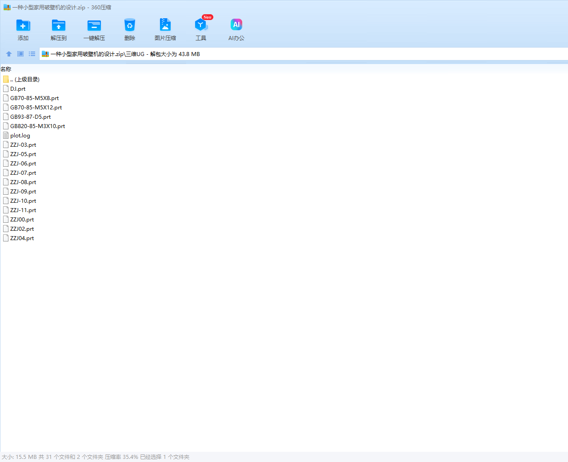Viewport: 568px width, 462px height.
Task: Select file ZZJ-09.prt
Action: click(x=20, y=191)
